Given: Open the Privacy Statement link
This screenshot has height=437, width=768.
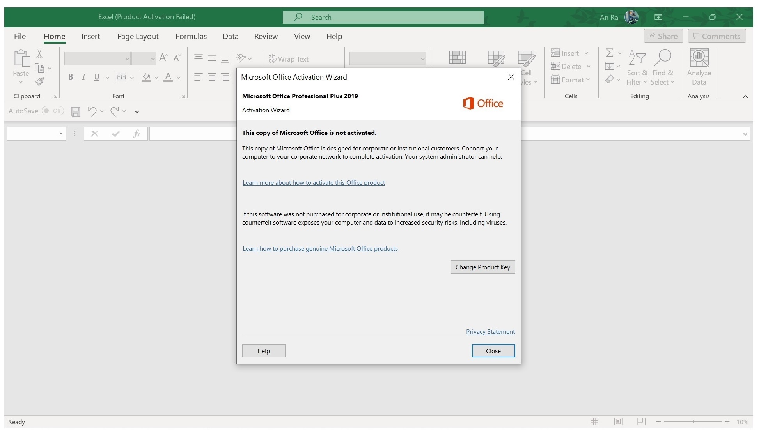Looking at the screenshot, I should click(x=490, y=331).
